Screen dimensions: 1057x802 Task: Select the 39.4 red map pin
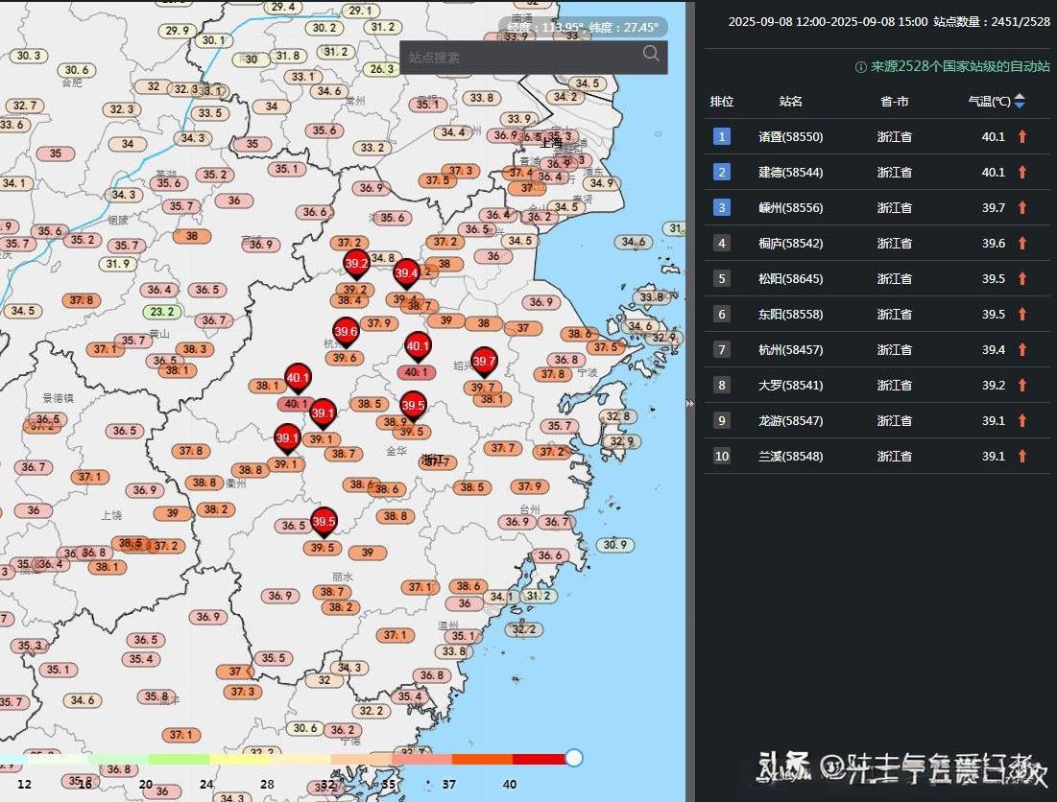click(406, 274)
